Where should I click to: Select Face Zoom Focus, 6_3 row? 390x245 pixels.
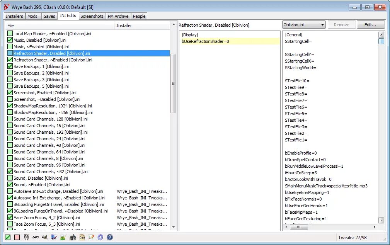[89, 224]
